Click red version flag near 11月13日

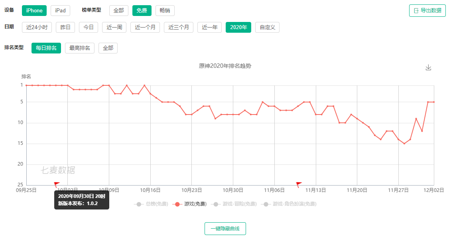pos(299,184)
